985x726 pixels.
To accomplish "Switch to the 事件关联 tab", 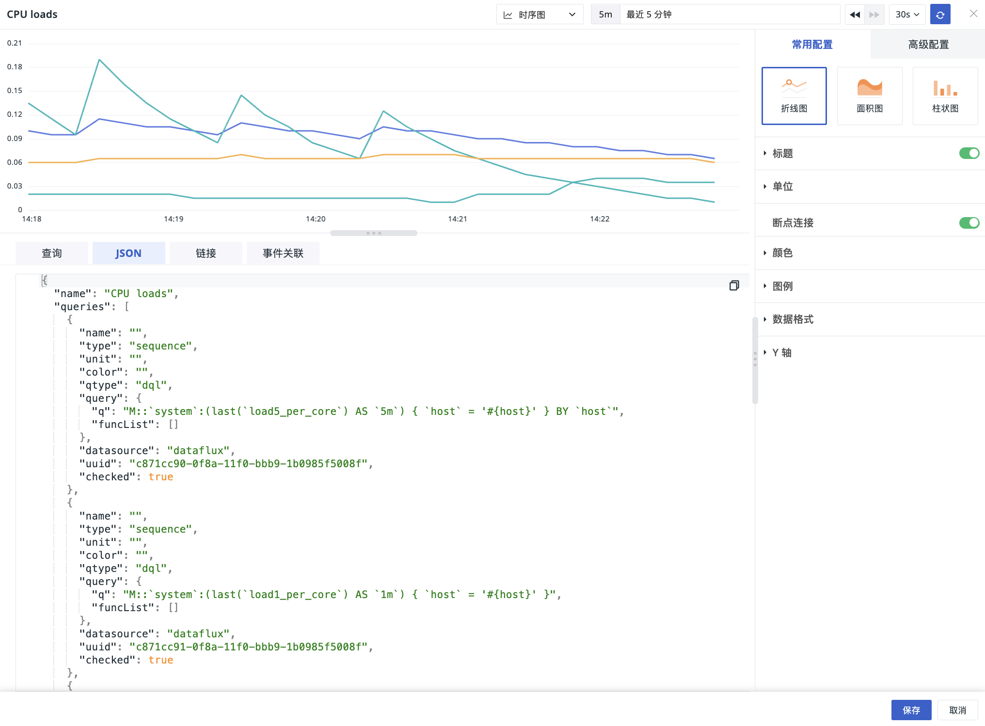I will 283,253.
